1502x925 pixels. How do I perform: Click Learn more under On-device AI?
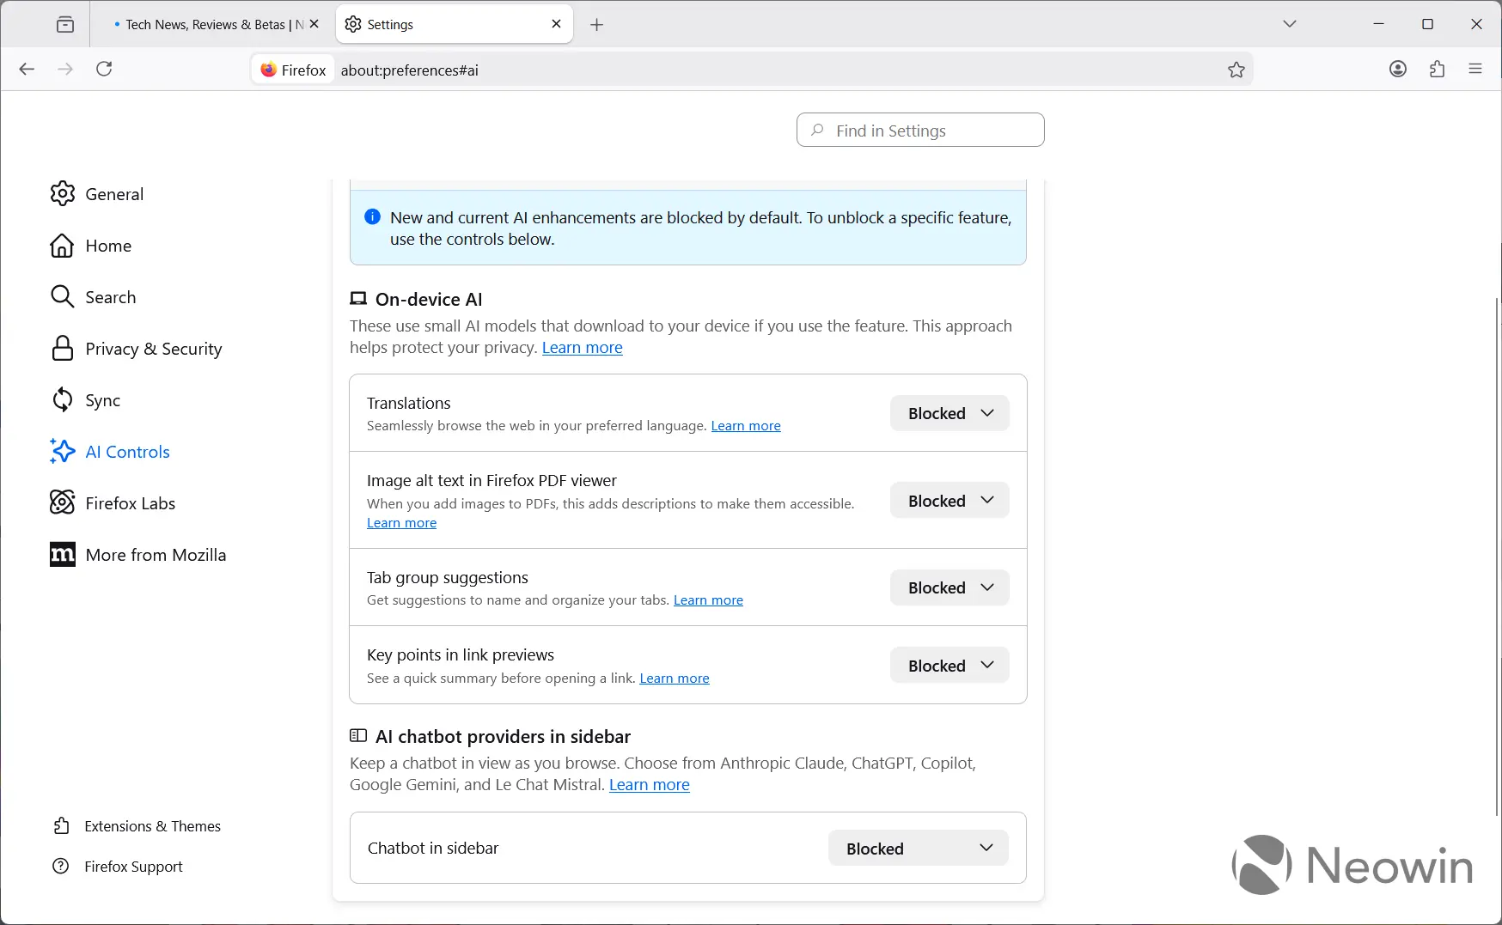point(582,347)
